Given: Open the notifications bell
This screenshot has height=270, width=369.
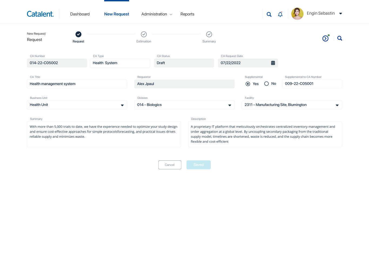Looking at the screenshot, I should tap(280, 14).
